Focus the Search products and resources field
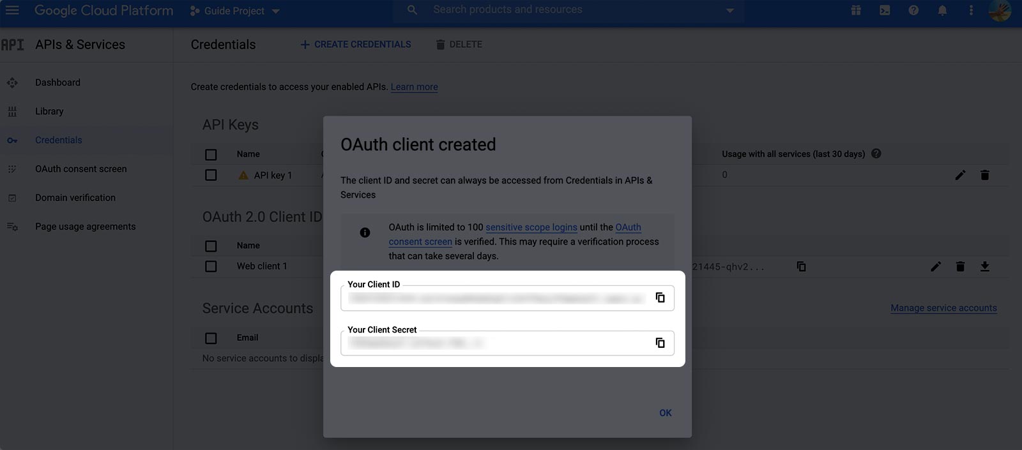 (568, 10)
